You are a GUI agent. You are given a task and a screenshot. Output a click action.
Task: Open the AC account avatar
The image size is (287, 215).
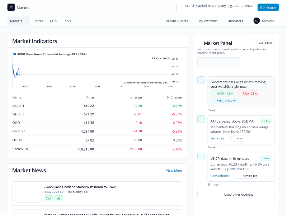click(x=257, y=21)
